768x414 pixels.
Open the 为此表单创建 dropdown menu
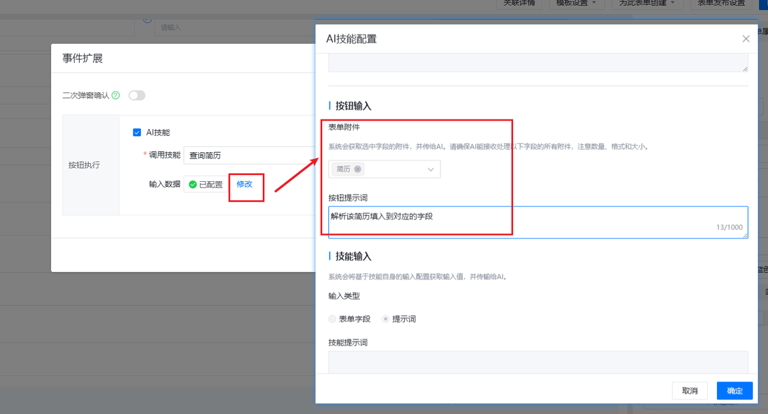[x=647, y=3]
